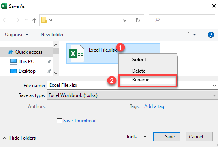The height and width of the screenshot is (147, 218).
Task: Create a New folder
Action: tap(52, 35)
